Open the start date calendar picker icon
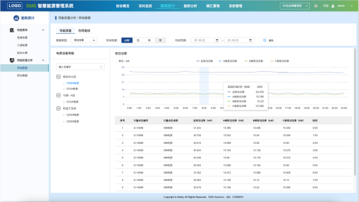359x202 pixels. coord(217,40)
